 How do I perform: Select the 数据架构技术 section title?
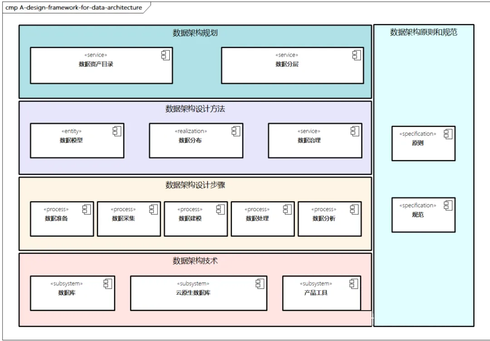tap(195, 261)
